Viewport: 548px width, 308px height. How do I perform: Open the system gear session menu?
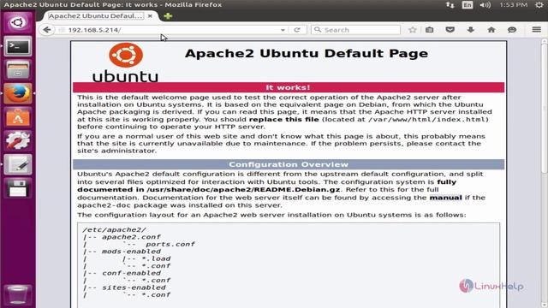(539, 5)
